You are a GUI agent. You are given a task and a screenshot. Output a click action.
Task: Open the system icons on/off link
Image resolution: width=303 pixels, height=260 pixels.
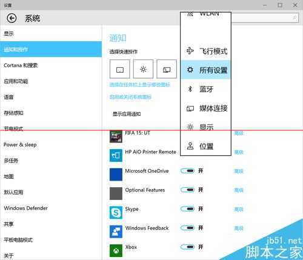click(130, 97)
